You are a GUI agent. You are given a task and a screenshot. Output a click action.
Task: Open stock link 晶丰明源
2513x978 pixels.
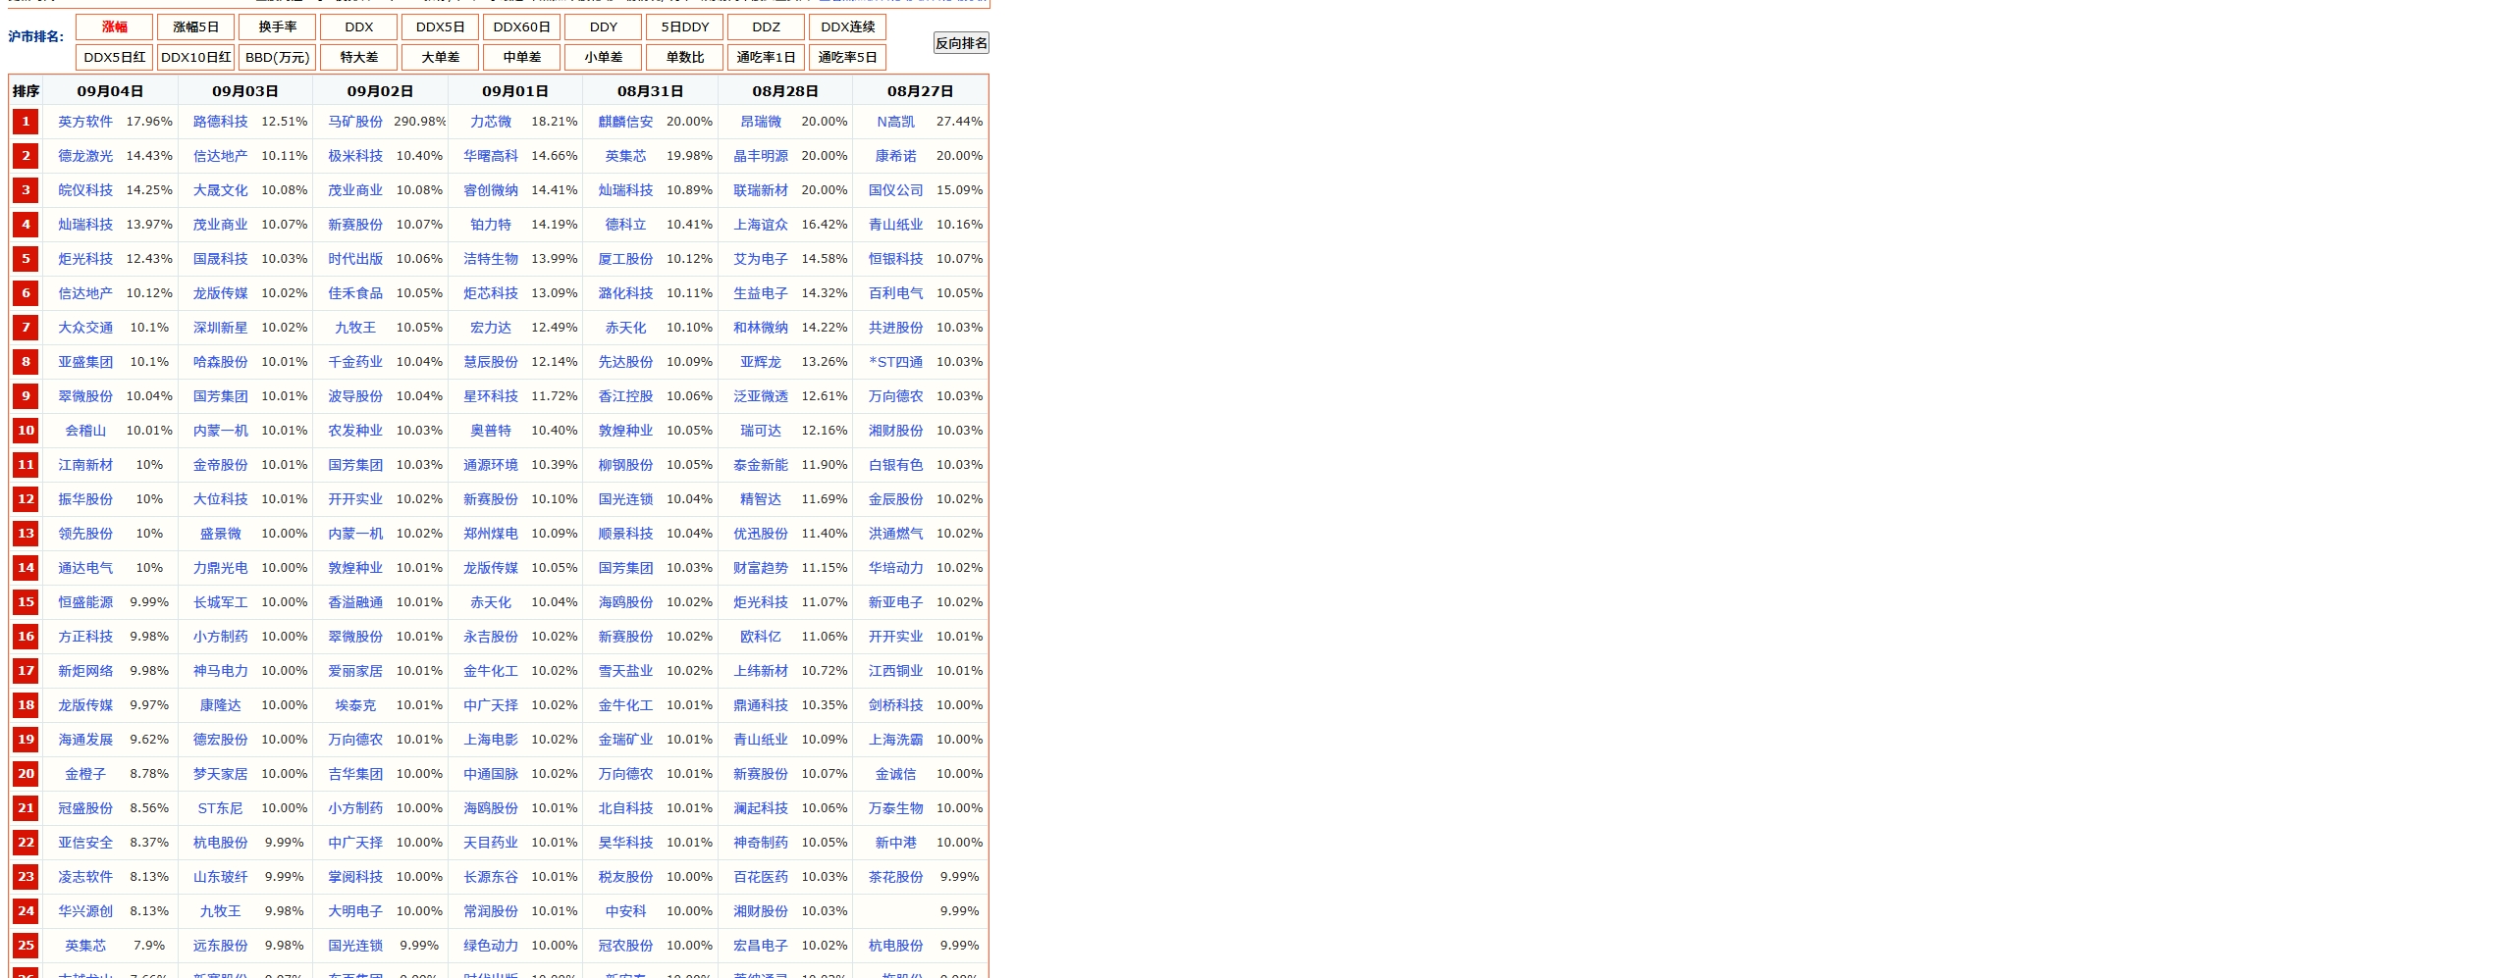point(761,156)
